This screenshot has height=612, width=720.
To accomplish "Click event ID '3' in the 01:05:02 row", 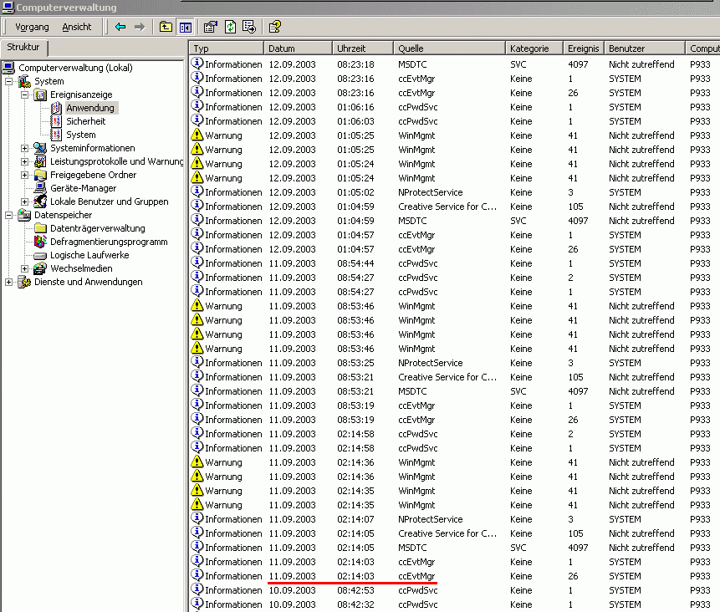I will pyautogui.click(x=570, y=192).
